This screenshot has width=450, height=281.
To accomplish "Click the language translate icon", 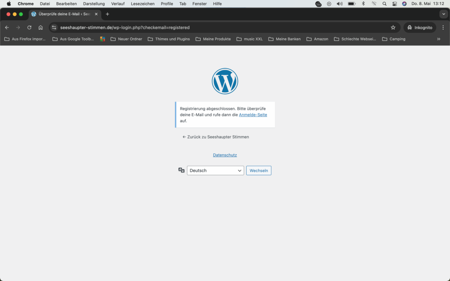I will pyautogui.click(x=181, y=170).
